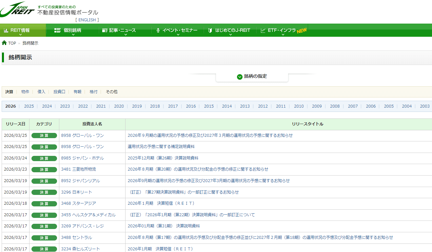Click the リリース日 column header

[15, 124]
